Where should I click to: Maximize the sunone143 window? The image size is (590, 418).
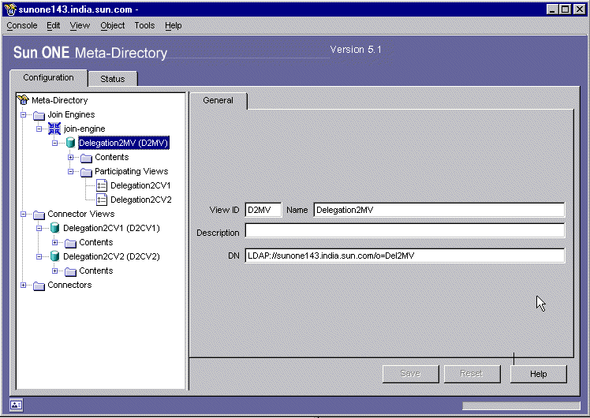(x=566, y=9)
